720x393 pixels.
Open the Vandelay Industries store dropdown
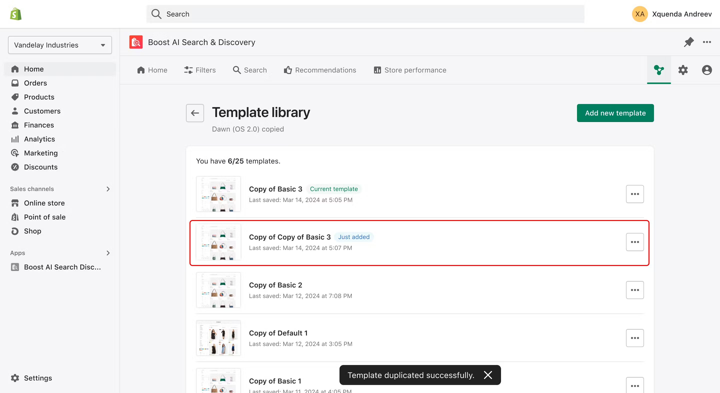60,45
